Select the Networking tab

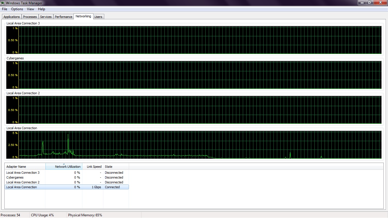click(83, 16)
